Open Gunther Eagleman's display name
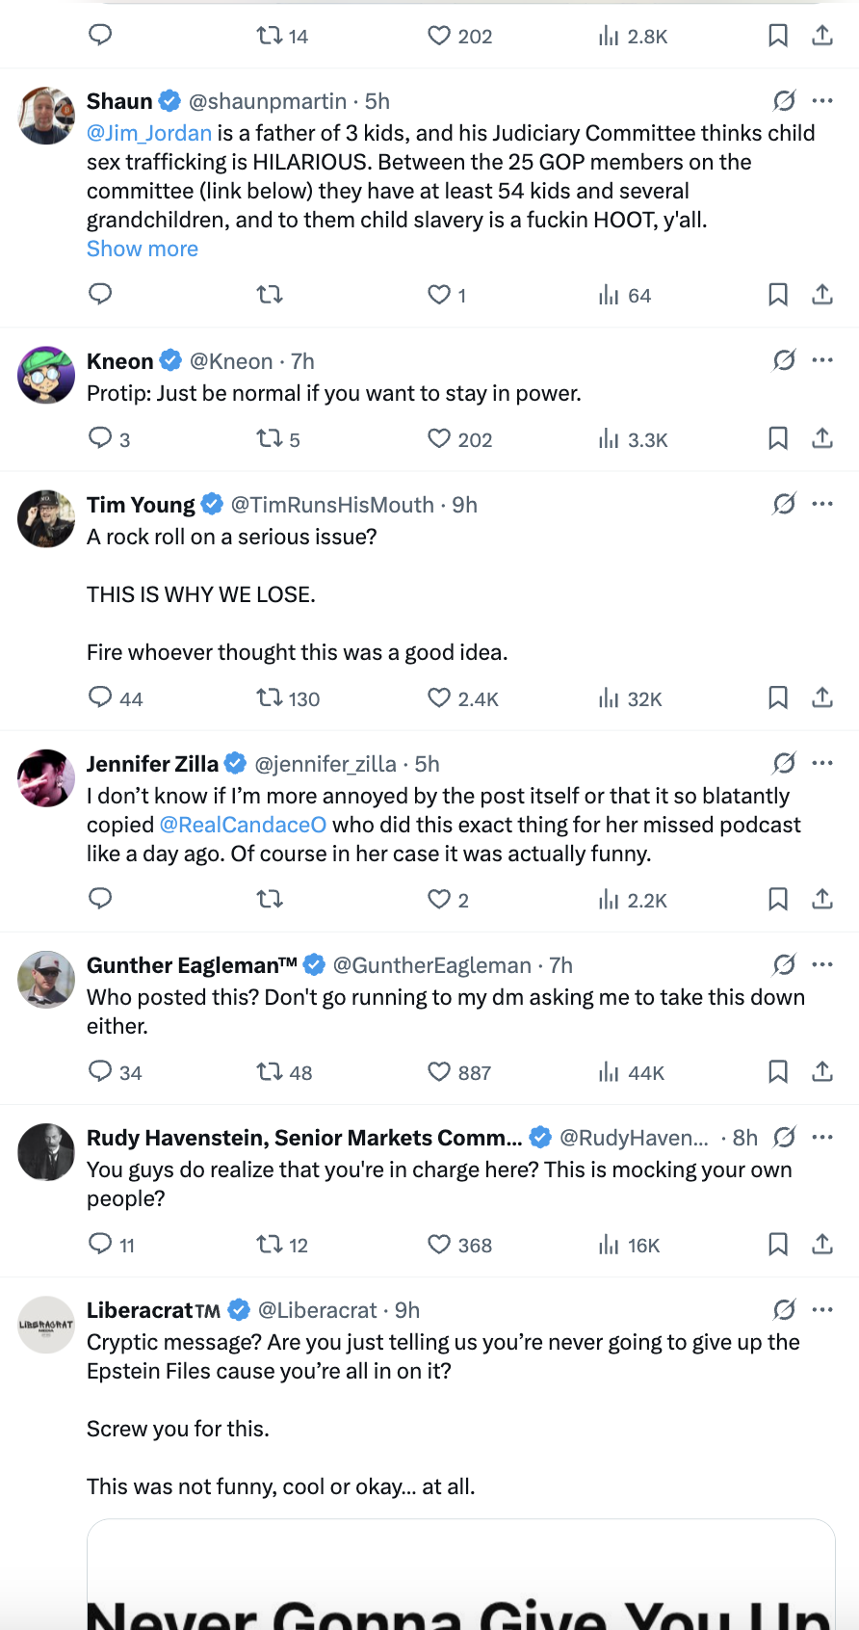This screenshot has height=1630, width=859. point(192,965)
